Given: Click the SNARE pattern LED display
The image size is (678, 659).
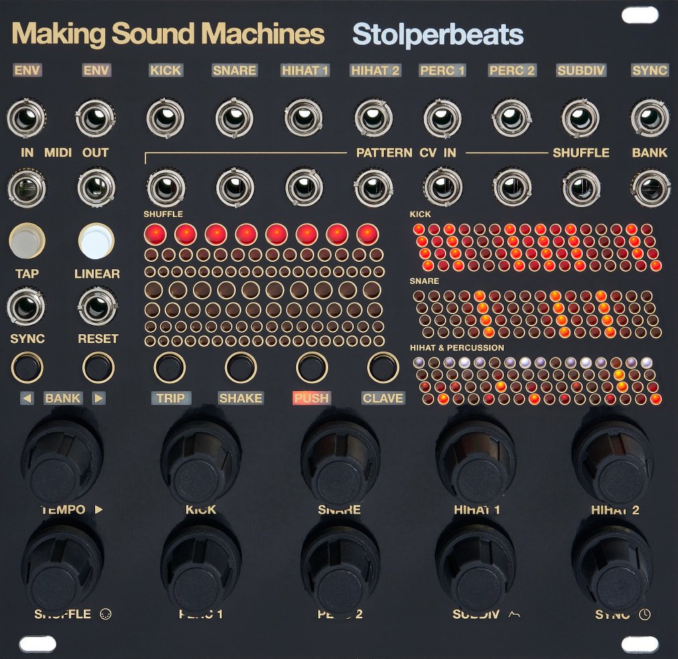Looking at the screenshot, I should coord(537,314).
